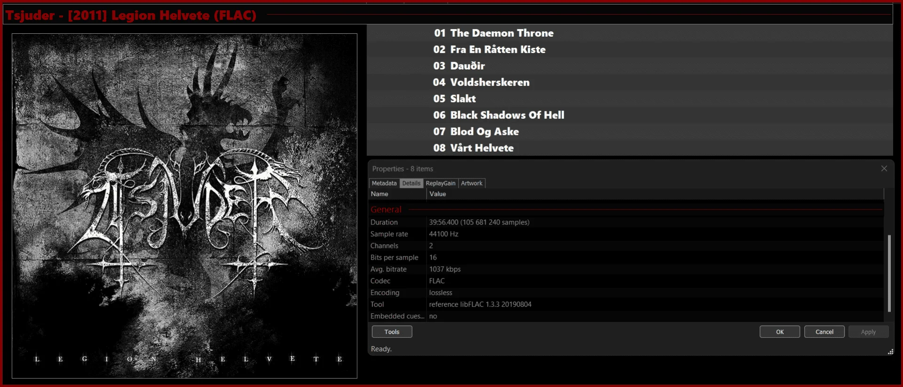Image resolution: width=903 pixels, height=387 pixels.
Task: Click the Encoding row
Action: pos(626,293)
